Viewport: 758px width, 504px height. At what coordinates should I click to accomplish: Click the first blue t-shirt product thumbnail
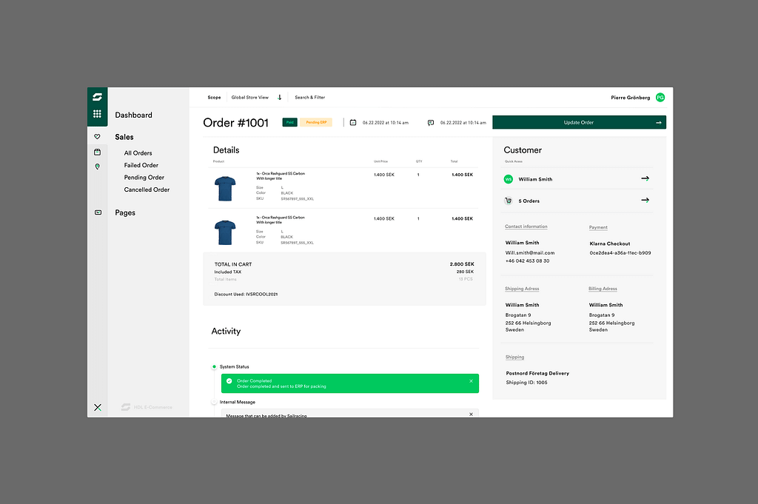coord(226,189)
